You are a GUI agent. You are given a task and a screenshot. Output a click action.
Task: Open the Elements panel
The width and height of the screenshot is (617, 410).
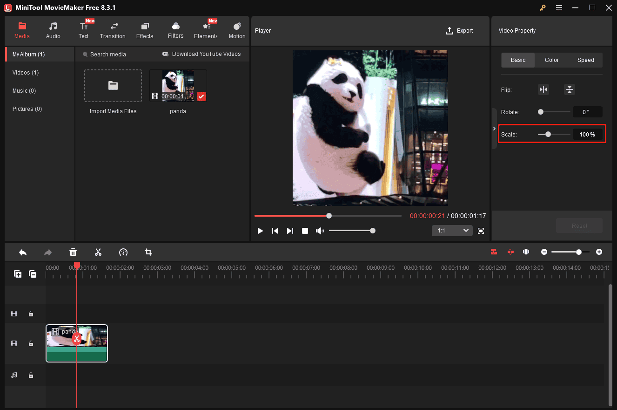pyautogui.click(x=205, y=30)
